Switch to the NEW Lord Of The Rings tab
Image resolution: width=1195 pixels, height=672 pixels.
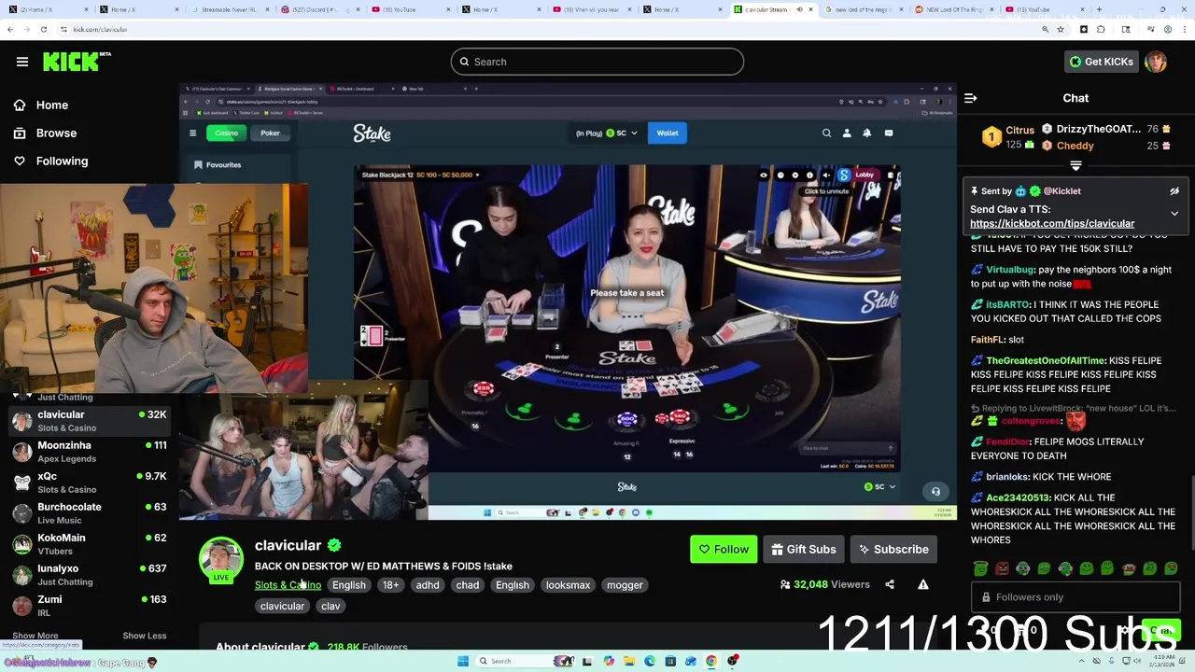click(x=952, y=9)
